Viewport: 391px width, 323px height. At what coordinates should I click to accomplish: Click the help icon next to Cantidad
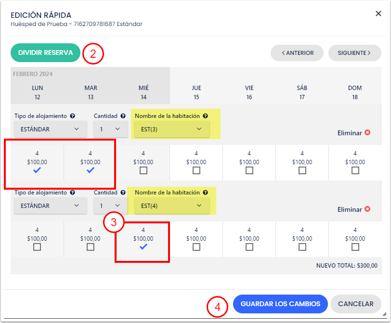click(x=122, y=116)
